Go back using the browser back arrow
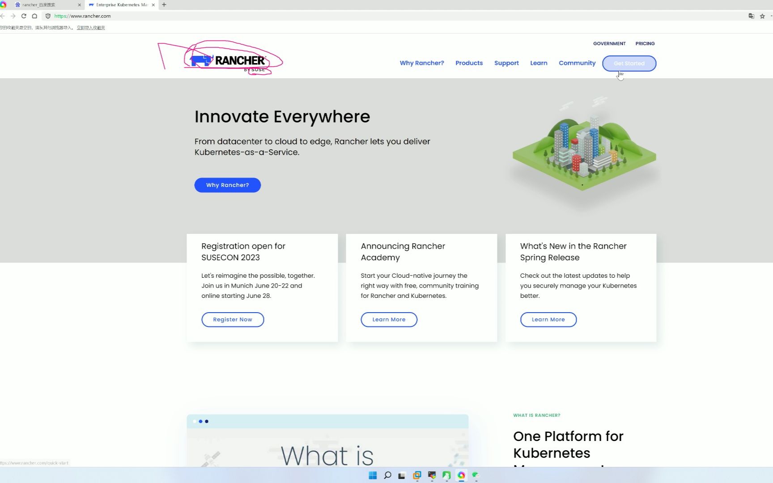This screenshot has width=773, height=483. click(x=3, y=16)
